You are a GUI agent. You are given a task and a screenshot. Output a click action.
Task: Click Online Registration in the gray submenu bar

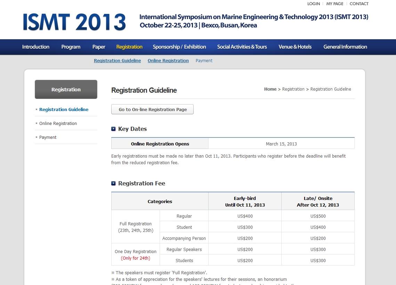(x=168, y=60)
